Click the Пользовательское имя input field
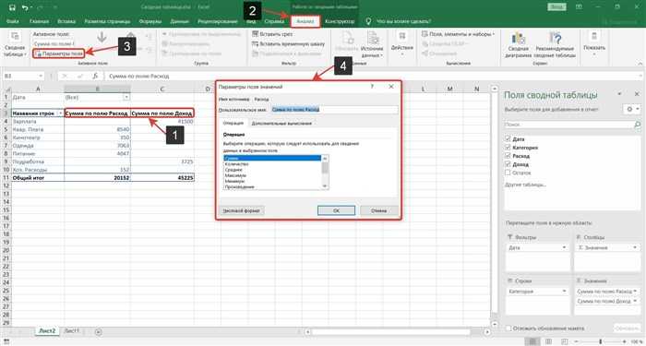646x346 pixels. [334, 110]
